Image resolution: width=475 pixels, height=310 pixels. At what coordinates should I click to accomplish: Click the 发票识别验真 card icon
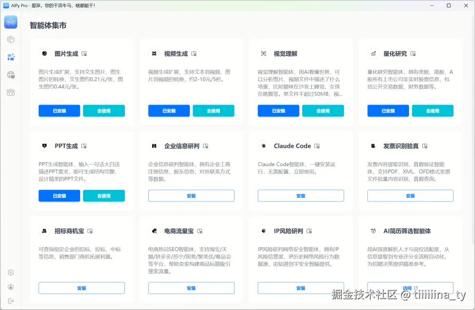click(x=373, y=146)
